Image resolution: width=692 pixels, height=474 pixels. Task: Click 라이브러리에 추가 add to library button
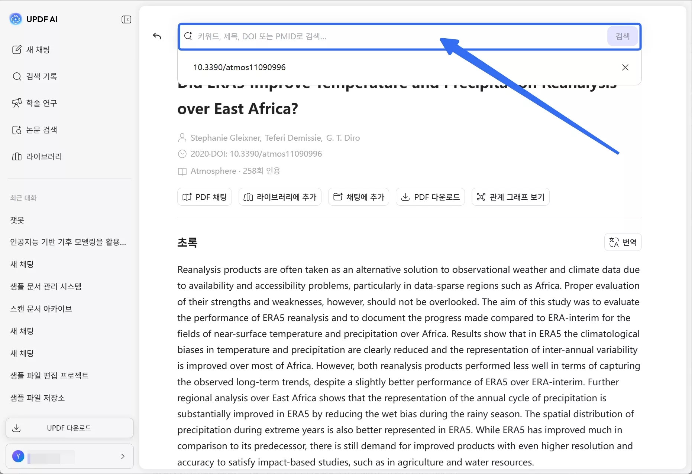(x=280, y=197)
